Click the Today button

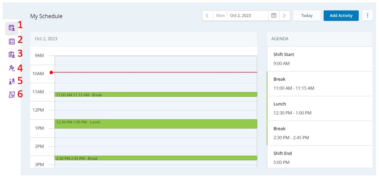(307, 16)
